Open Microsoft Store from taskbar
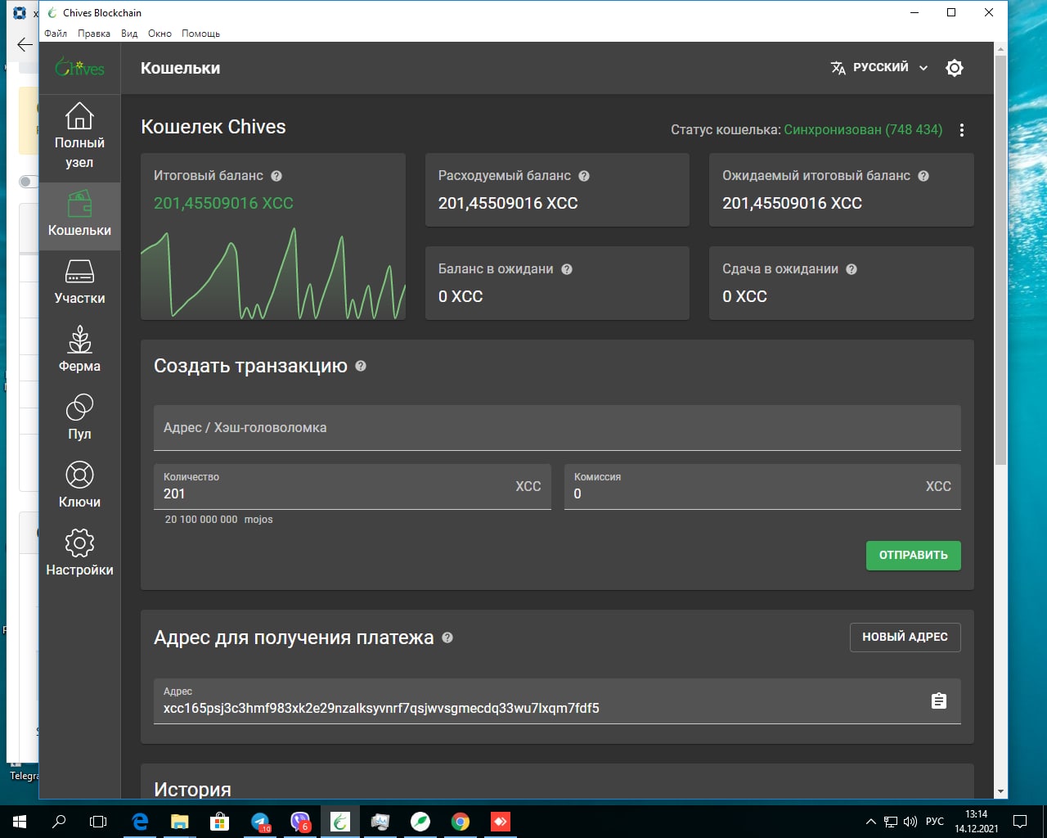Screen dimensions: 1047x838 pos(219,821)
